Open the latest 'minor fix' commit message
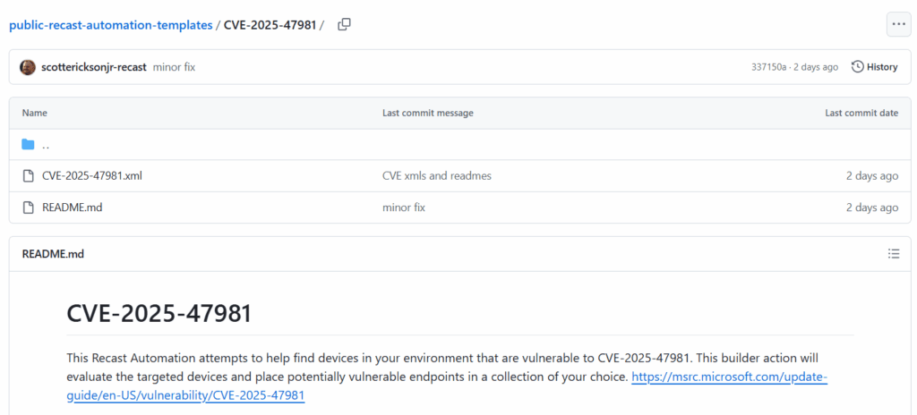Image resolution: width=917 pixels, height=415 pixels. tap(175, 67)
